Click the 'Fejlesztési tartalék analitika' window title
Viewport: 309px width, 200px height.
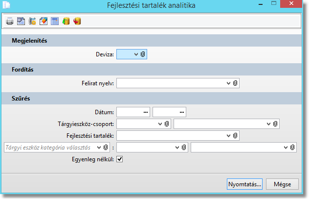[x=151, y=5]
